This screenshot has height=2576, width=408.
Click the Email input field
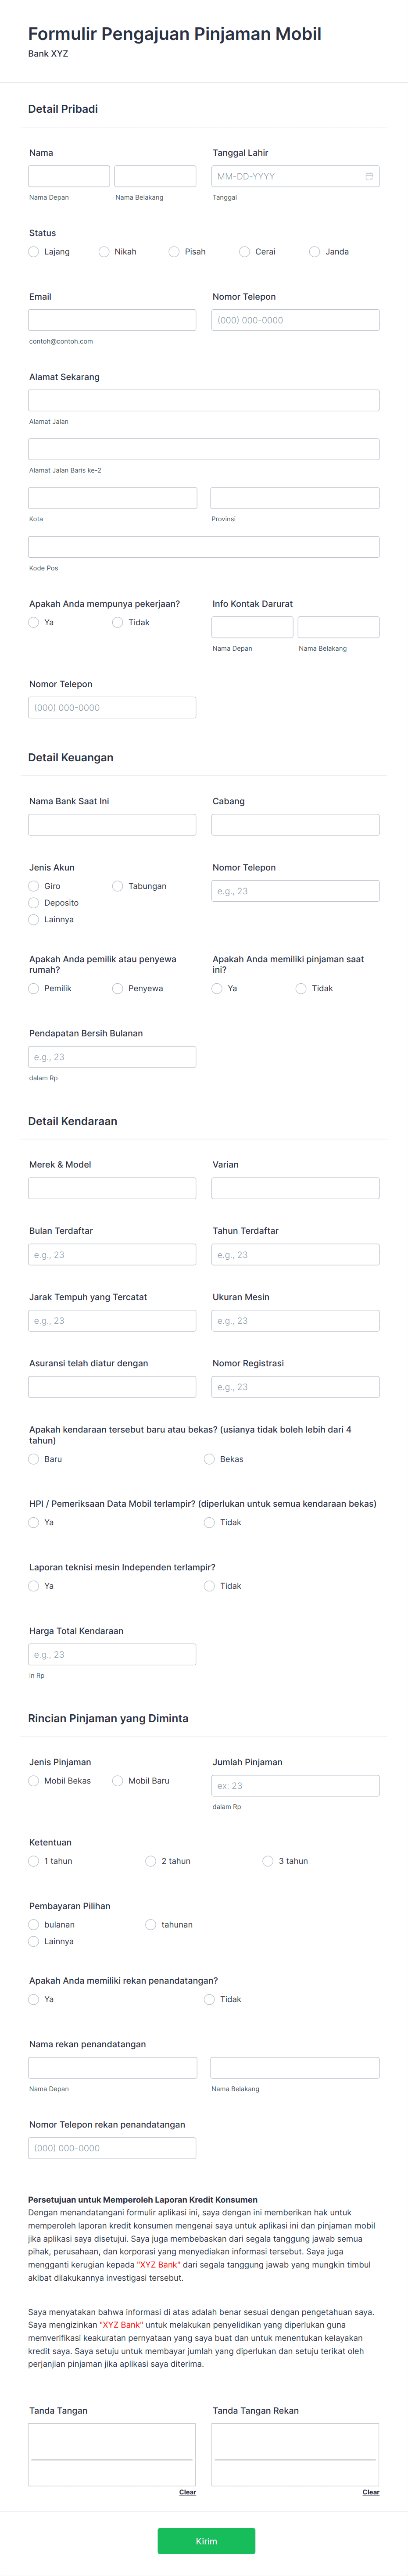click(x=112, y=320)
